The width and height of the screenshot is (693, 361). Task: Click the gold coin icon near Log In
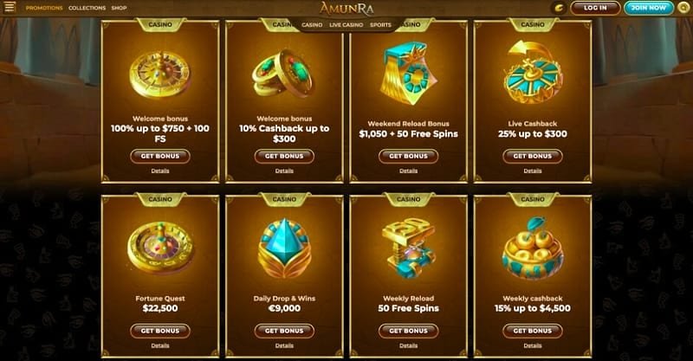pyautogui.click(x=559, y=8)
